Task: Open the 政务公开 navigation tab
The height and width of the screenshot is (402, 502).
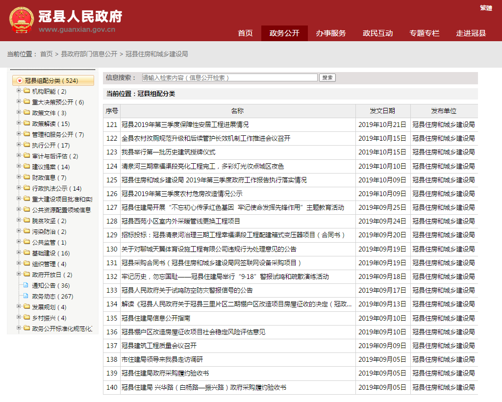Action: (284, 33)
